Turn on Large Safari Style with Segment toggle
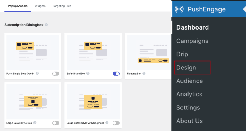Image resolution: width=246 pixels, height=131 pixels. (x=116, y=123)
